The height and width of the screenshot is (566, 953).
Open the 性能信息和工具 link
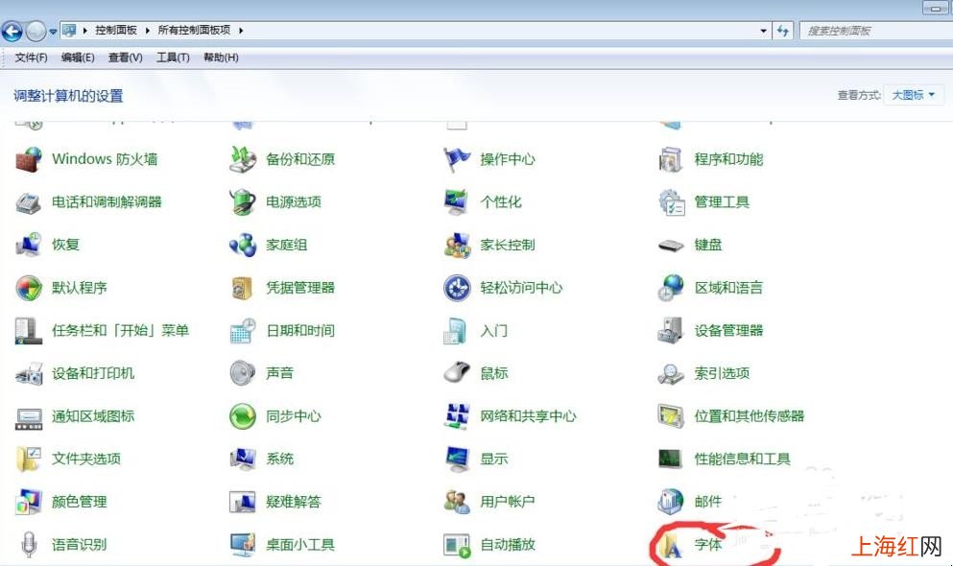[742, 460]
